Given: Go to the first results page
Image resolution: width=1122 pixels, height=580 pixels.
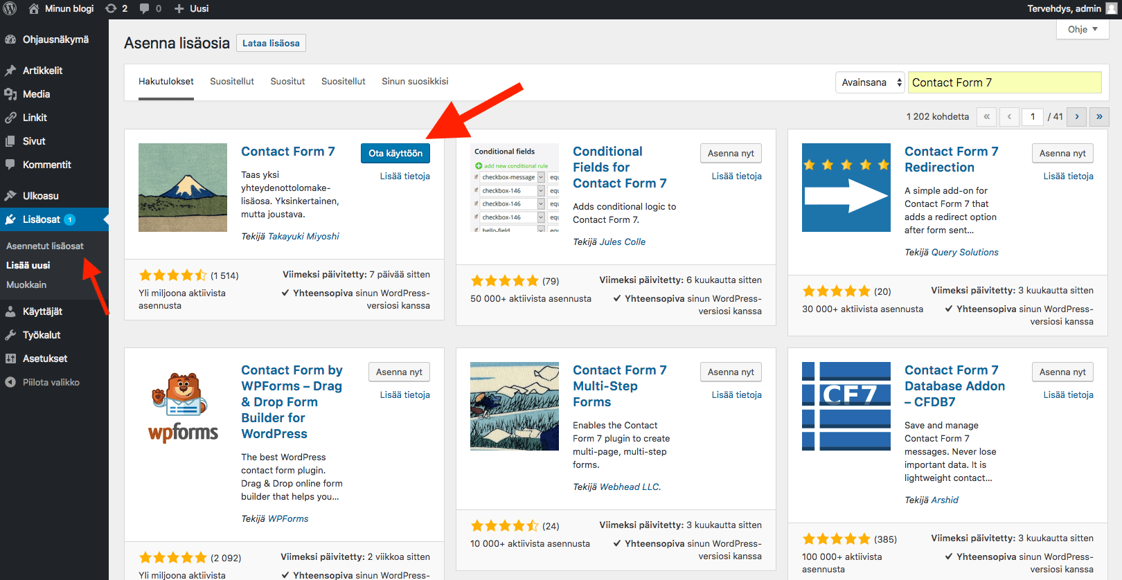Looking at the screenshot, I should [986, 116].
